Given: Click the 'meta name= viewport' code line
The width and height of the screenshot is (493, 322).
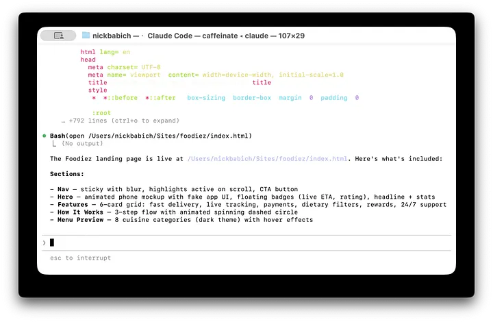Looking at the screenshot, I should (216, 75).
